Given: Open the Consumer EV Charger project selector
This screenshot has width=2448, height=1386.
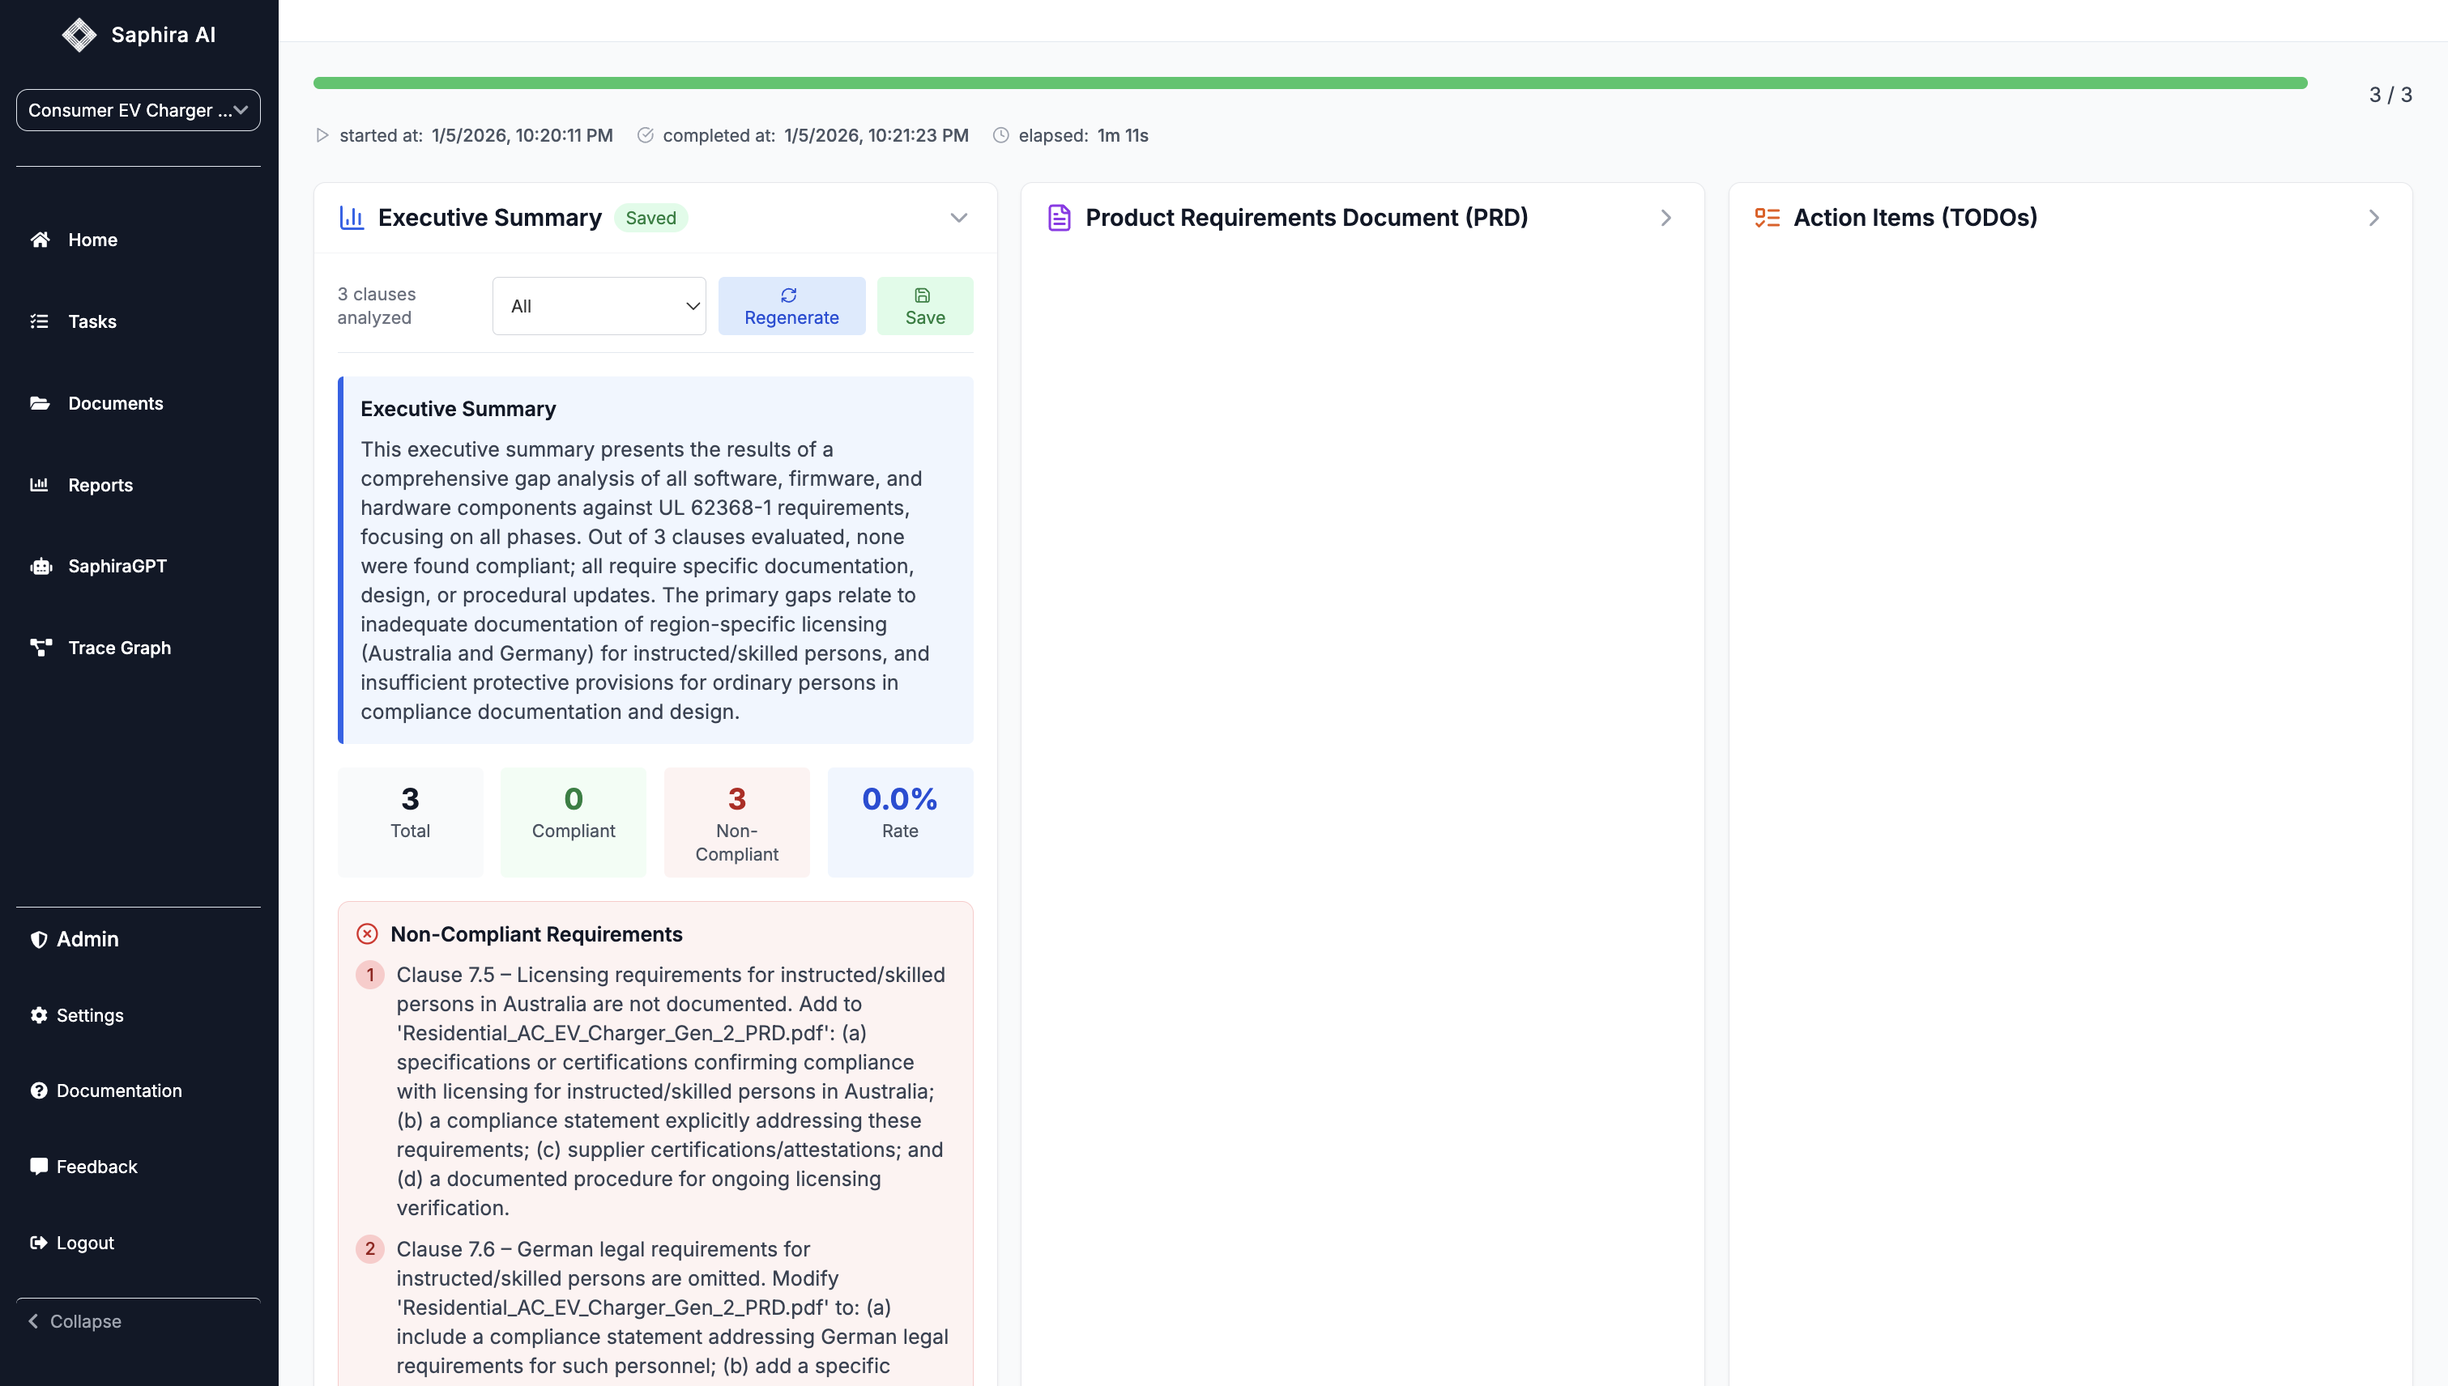Looking at the screenshot, I should [x=137, y=109].
